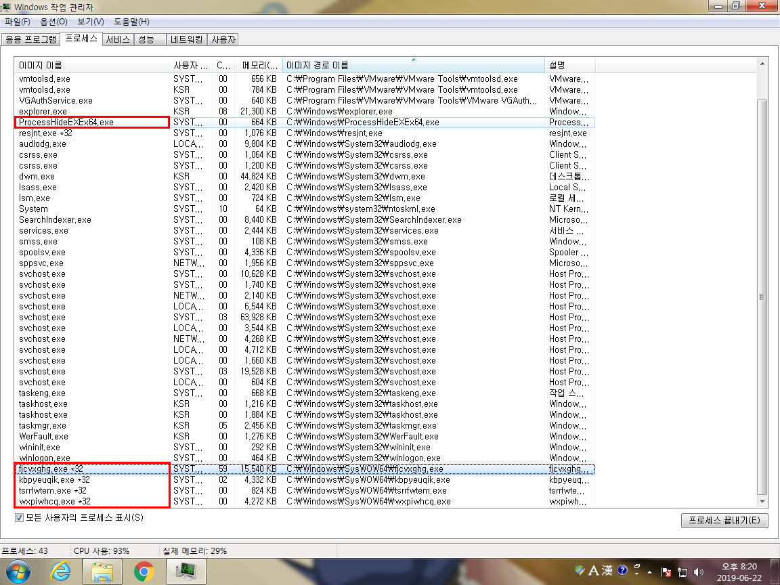The width and height of the screenshot is (780, 585).
Task: Switch to the 네트워킹 tab
Action: click(187, 39)
